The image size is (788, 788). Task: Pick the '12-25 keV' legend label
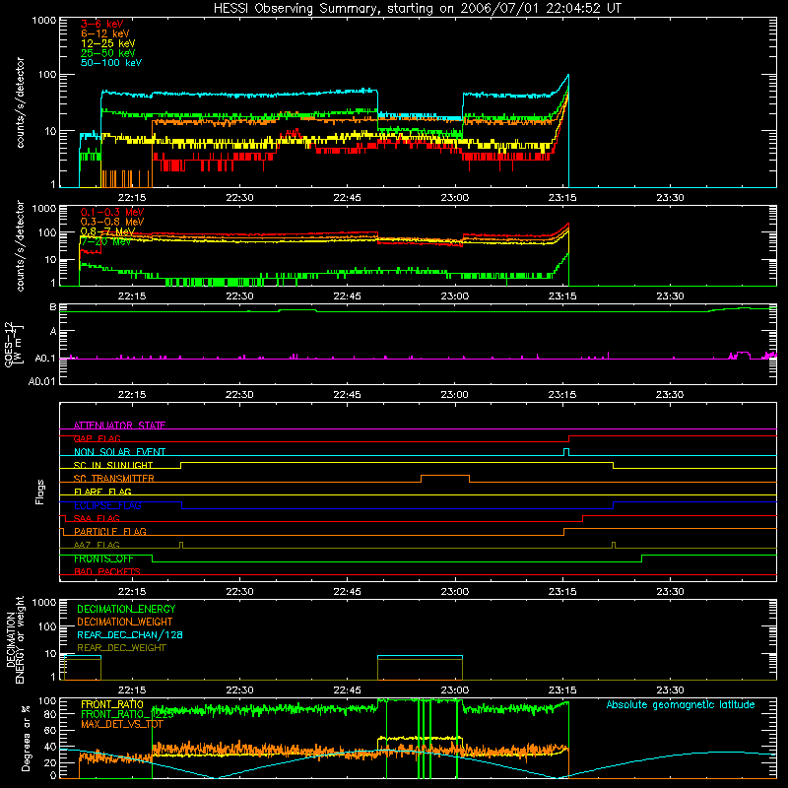[x=108, y=43]
